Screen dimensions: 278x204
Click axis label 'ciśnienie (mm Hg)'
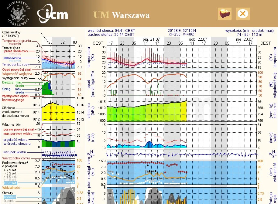click(273, 111)
